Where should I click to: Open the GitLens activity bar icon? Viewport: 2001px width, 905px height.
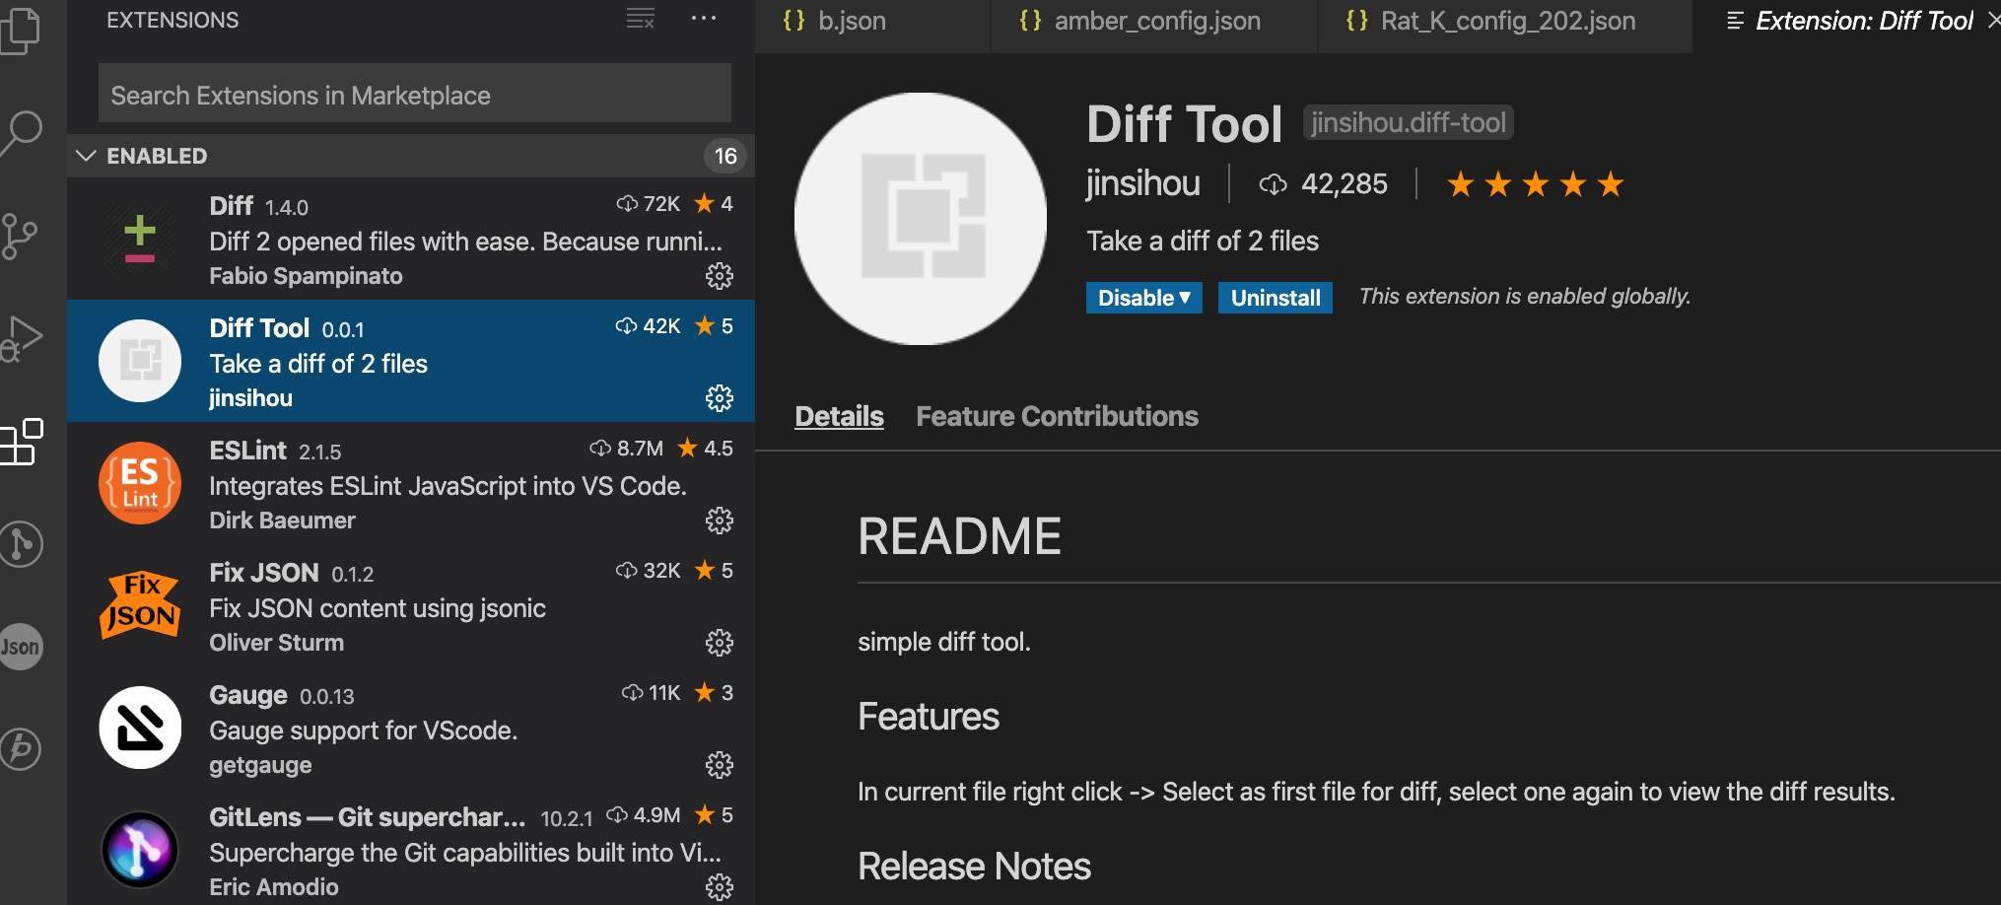[22, 544]
